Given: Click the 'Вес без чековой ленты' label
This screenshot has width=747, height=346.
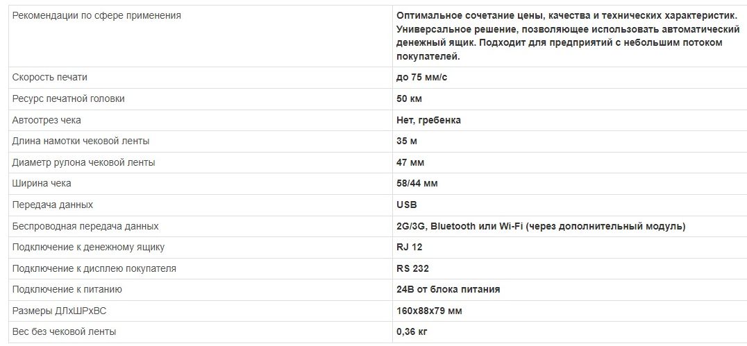Looking at the screenshot, I should click(x=64, y=332).
